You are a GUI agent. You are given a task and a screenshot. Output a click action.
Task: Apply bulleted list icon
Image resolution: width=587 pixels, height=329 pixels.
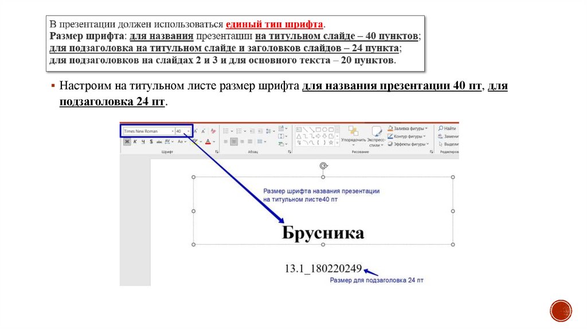226,131
